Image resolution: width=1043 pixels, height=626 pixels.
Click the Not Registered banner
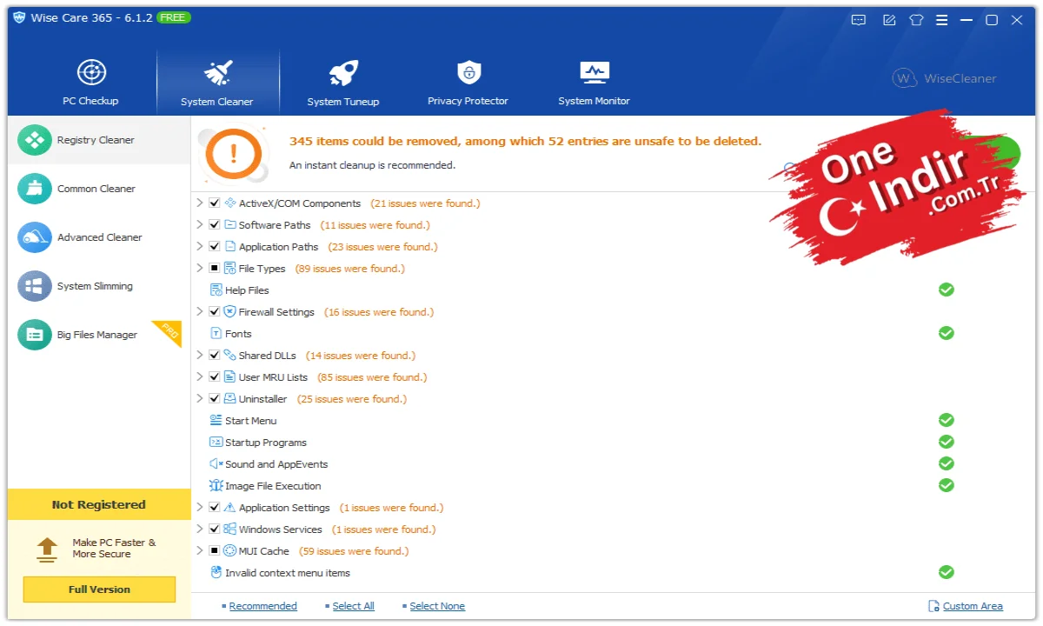(x=99, y=504)
